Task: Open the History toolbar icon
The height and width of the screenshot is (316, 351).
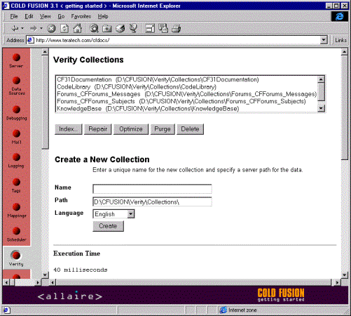Action: click(120, 29)
